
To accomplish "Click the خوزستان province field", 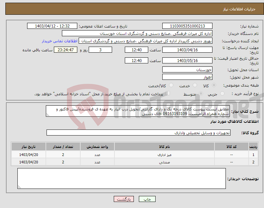I will pos(187,69).
